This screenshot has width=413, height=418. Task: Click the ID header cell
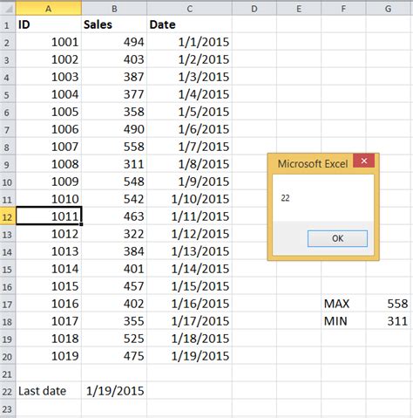pyautogui.click(x=49, y=24)
